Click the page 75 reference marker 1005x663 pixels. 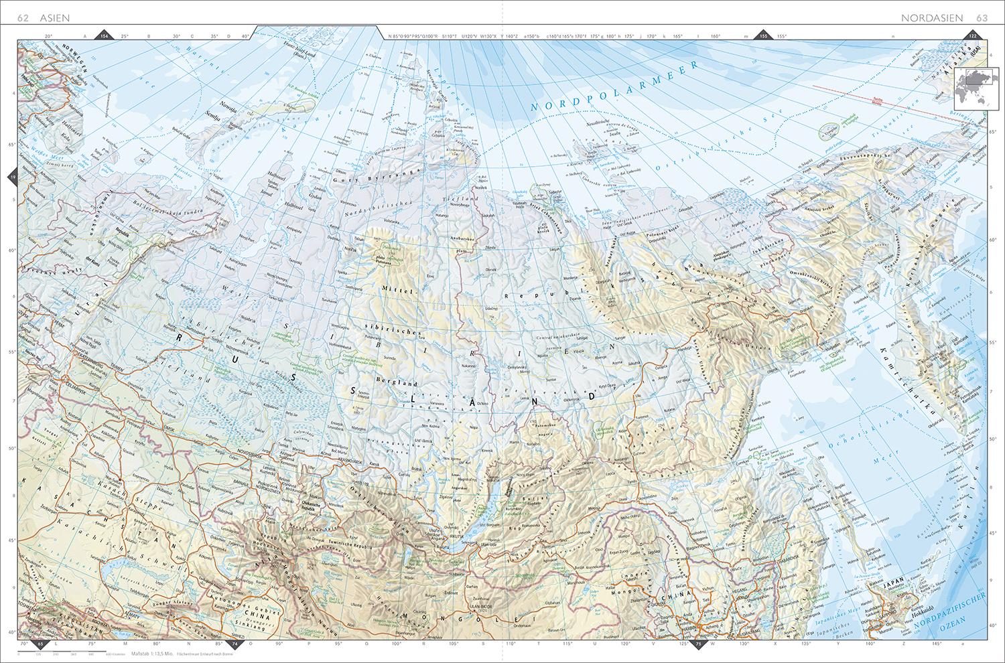click(x=699, y=644)
